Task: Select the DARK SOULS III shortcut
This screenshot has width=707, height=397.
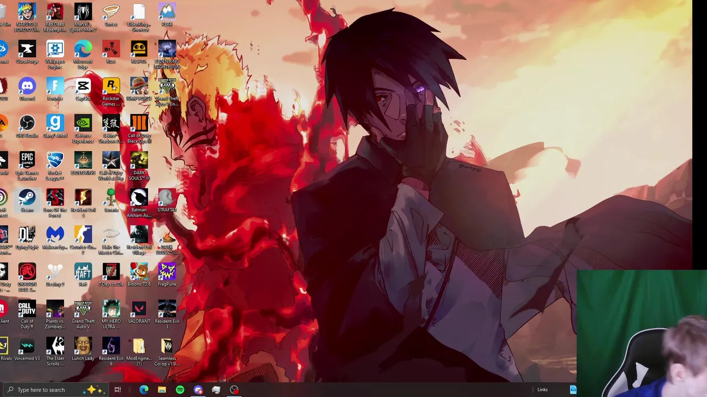Action: (x=139, y=166)
